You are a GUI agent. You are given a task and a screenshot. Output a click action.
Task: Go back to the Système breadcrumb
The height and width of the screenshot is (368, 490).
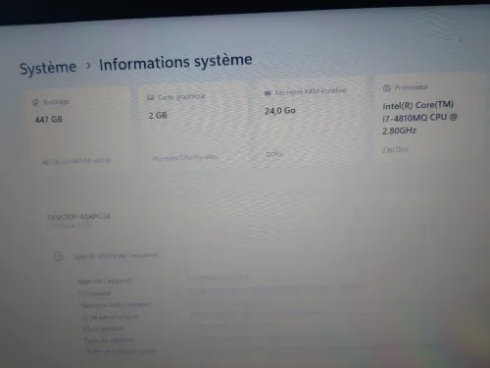click(x=48, y=68)
